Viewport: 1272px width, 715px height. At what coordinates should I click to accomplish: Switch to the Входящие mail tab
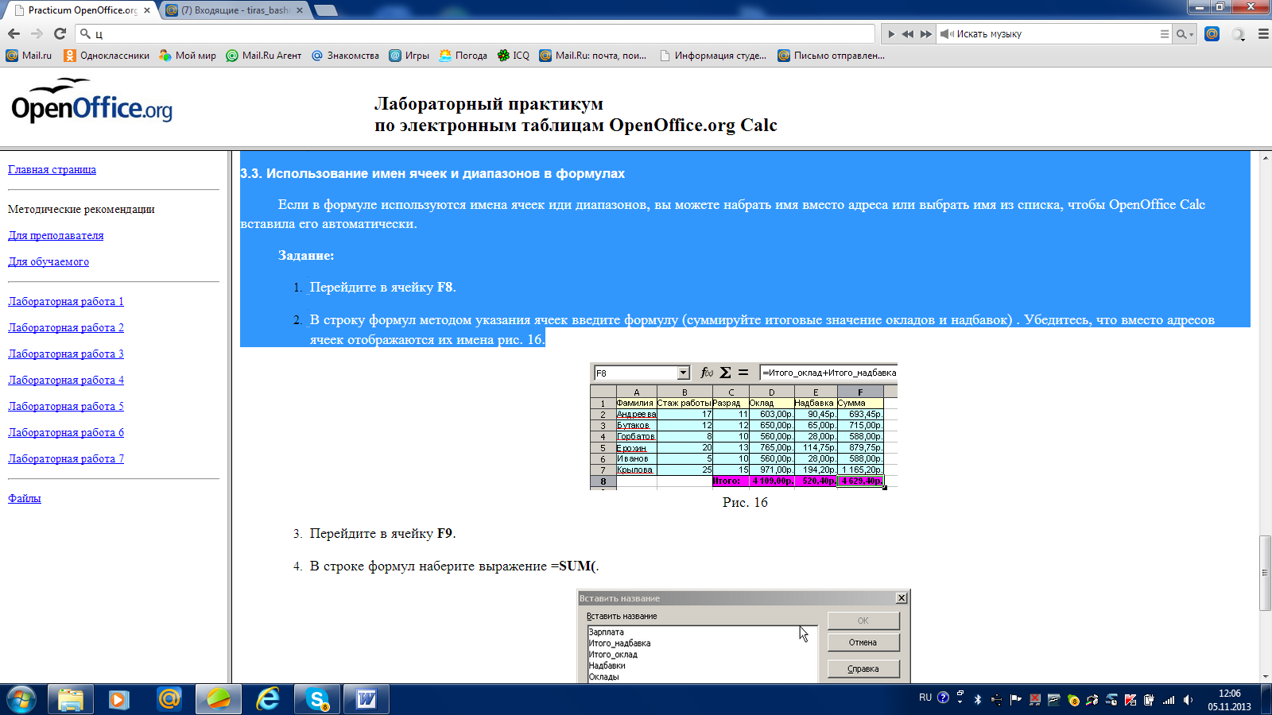coord(235,10)
